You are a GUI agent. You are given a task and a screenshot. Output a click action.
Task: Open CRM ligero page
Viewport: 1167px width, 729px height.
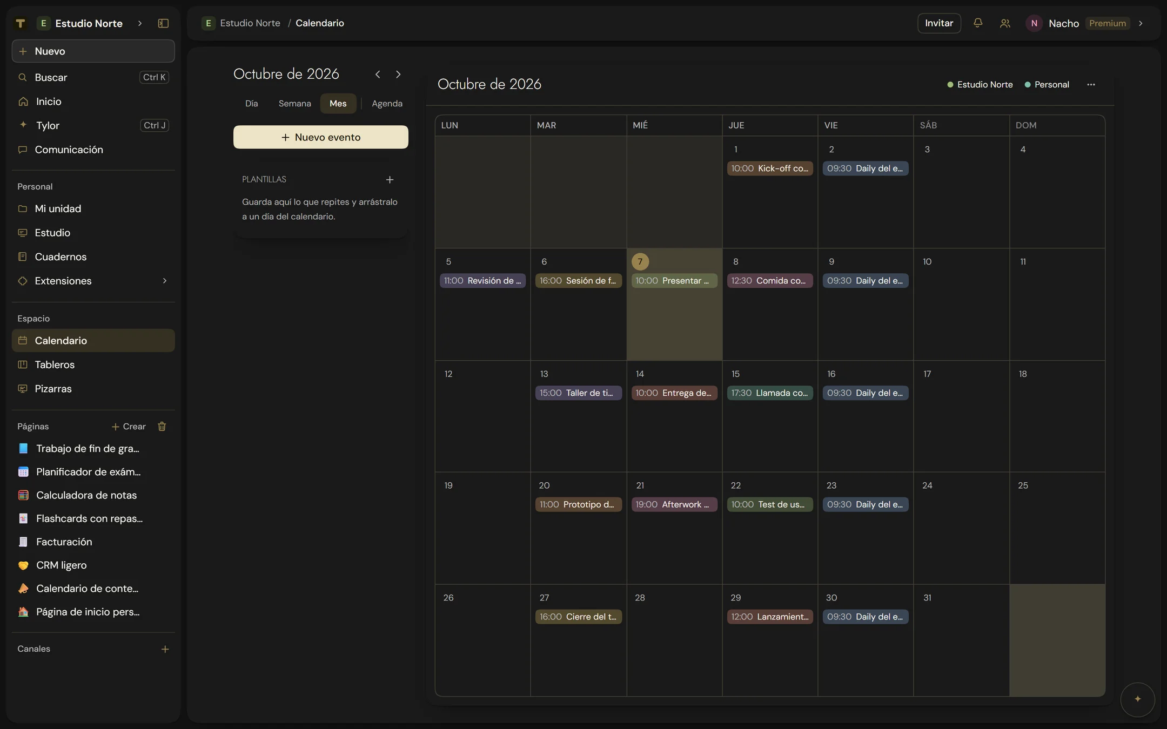click(93, 565)
